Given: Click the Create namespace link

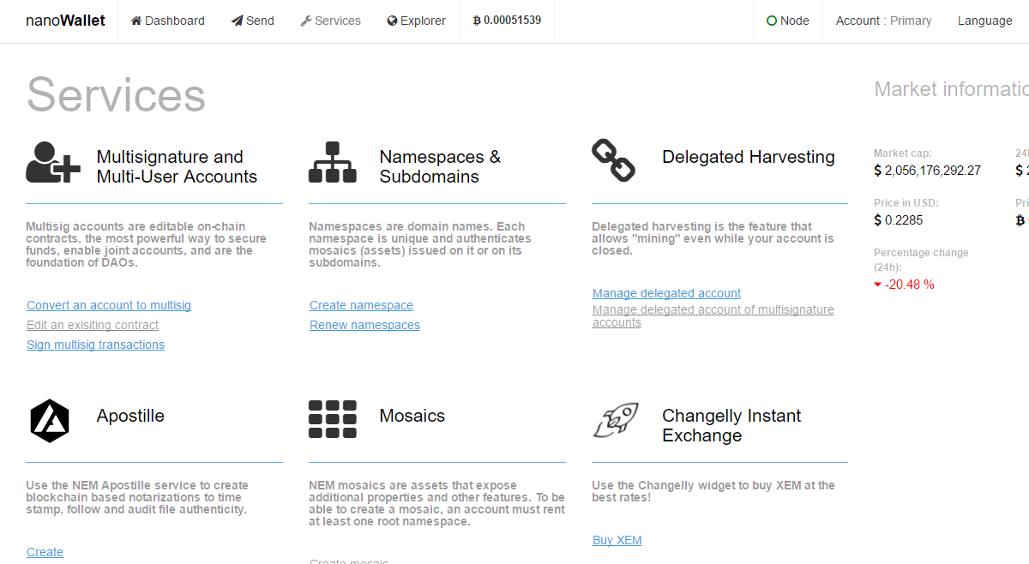Looking at the screenshot, I should pos(361,305).
